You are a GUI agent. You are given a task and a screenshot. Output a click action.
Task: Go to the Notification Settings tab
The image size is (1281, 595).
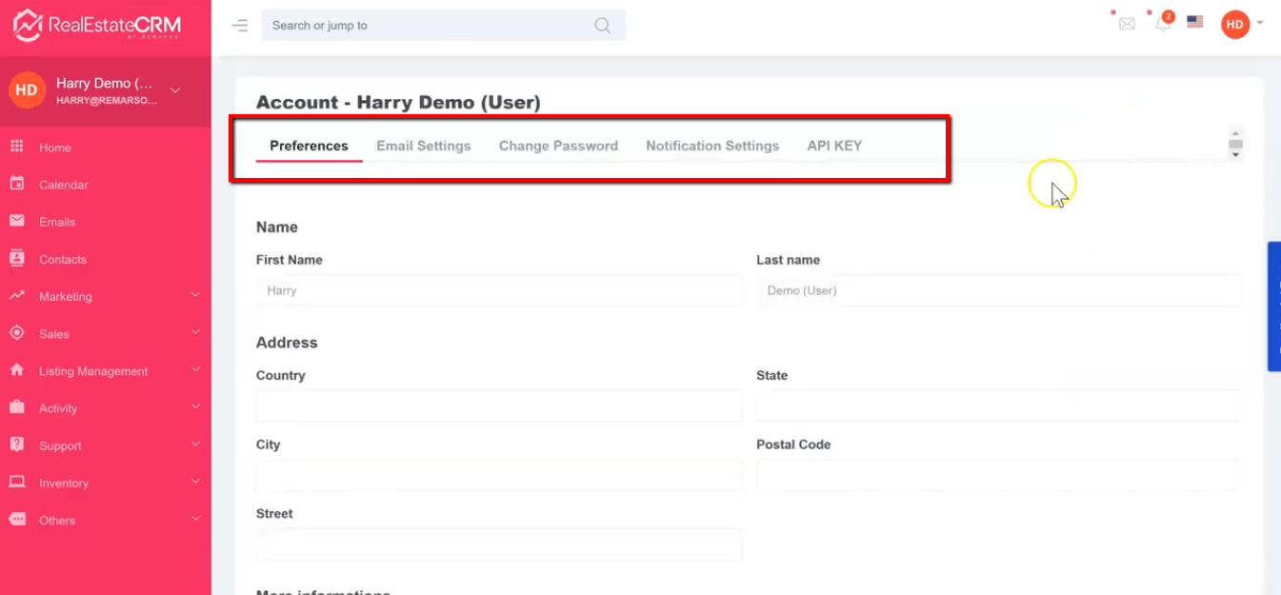click(x=712, y=146)
